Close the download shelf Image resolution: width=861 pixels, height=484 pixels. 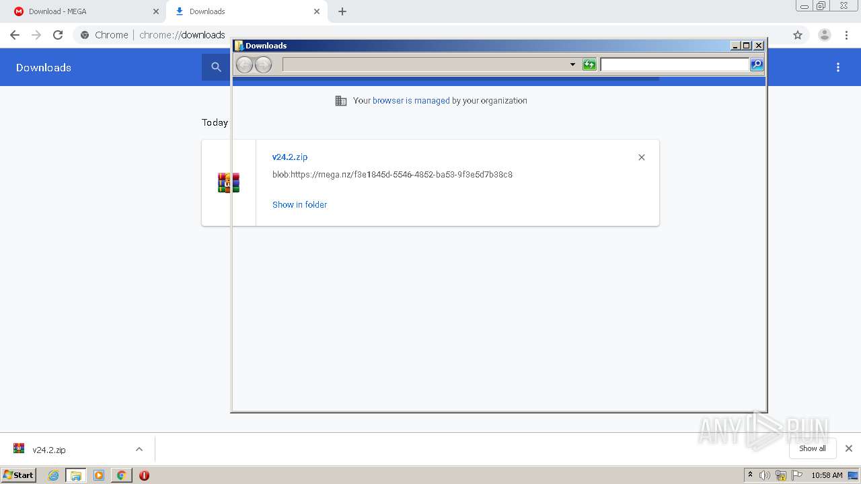tap(849, 448)
